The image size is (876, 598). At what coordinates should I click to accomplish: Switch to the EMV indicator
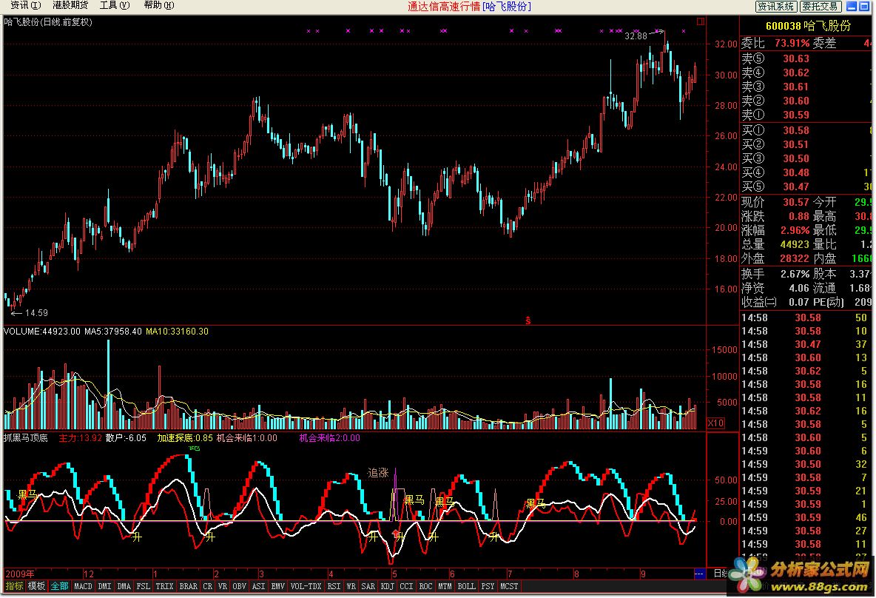click(277, 586)
